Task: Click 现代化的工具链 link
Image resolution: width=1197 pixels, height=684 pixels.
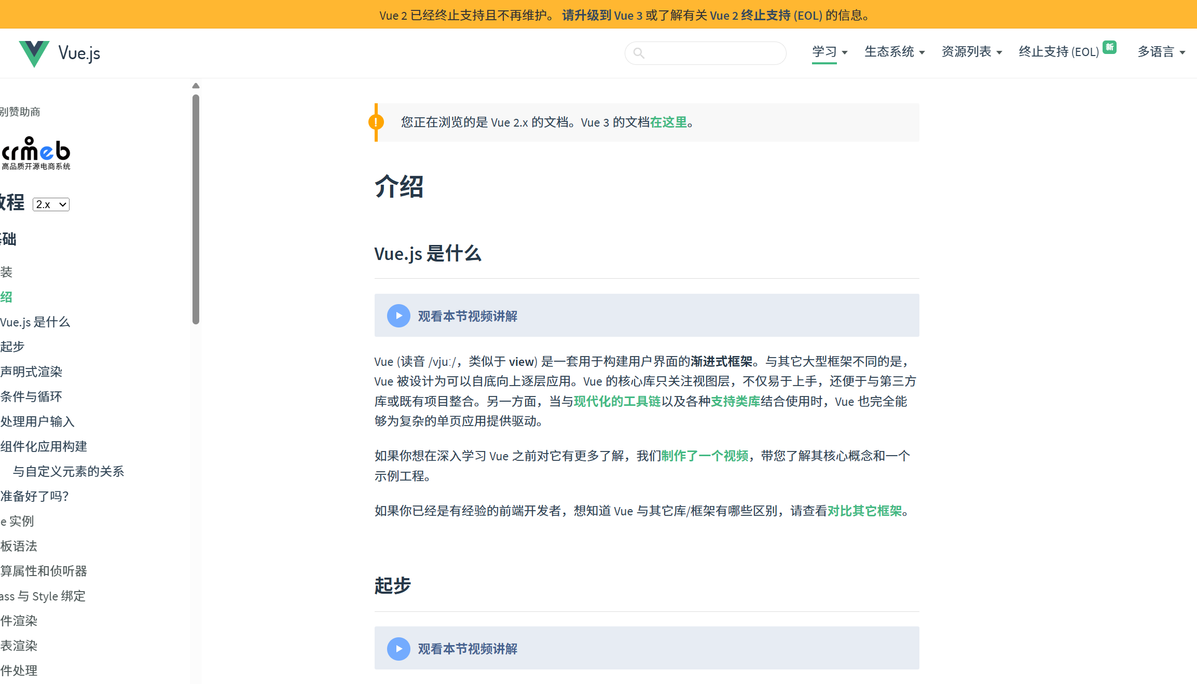Action: (x=617, y=401)
